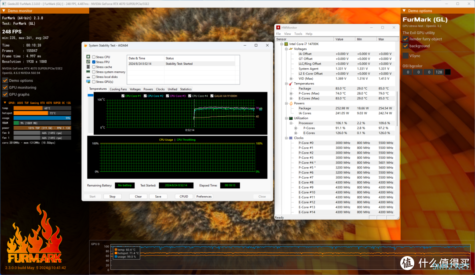Enable Stress local disks checkbox
The image size is (475, 275).
(94, 77)
